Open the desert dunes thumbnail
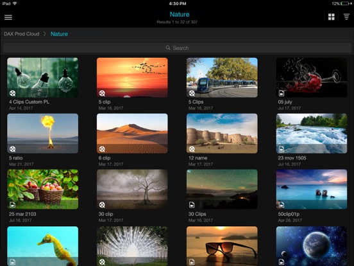The height and width of the screenshot is (266, 354). pos(132,134)
